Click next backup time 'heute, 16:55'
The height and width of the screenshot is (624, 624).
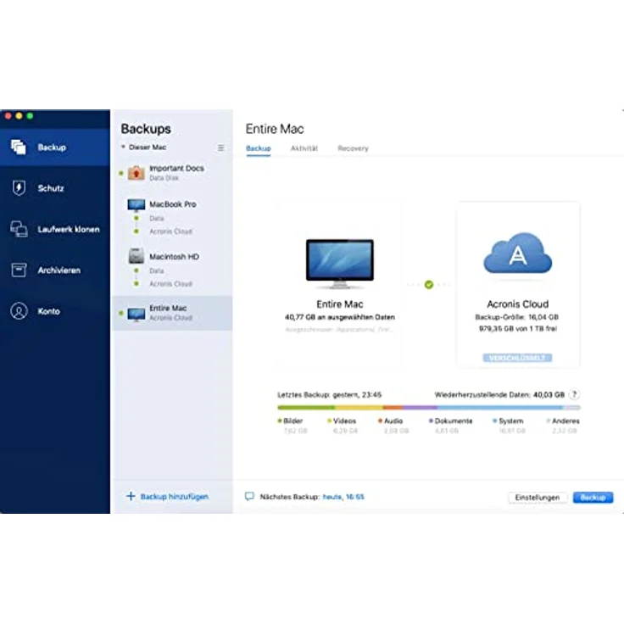(x=343, y=497)
